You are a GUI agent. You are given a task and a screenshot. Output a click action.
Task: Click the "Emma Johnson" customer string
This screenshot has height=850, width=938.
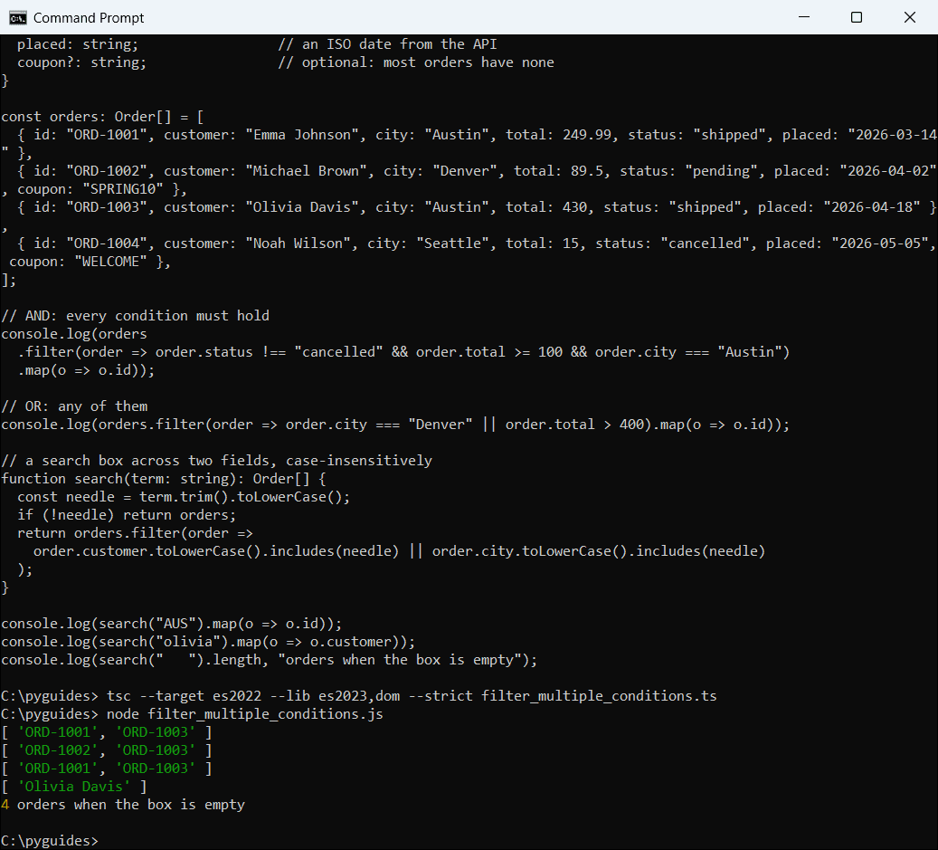[302, 135]
